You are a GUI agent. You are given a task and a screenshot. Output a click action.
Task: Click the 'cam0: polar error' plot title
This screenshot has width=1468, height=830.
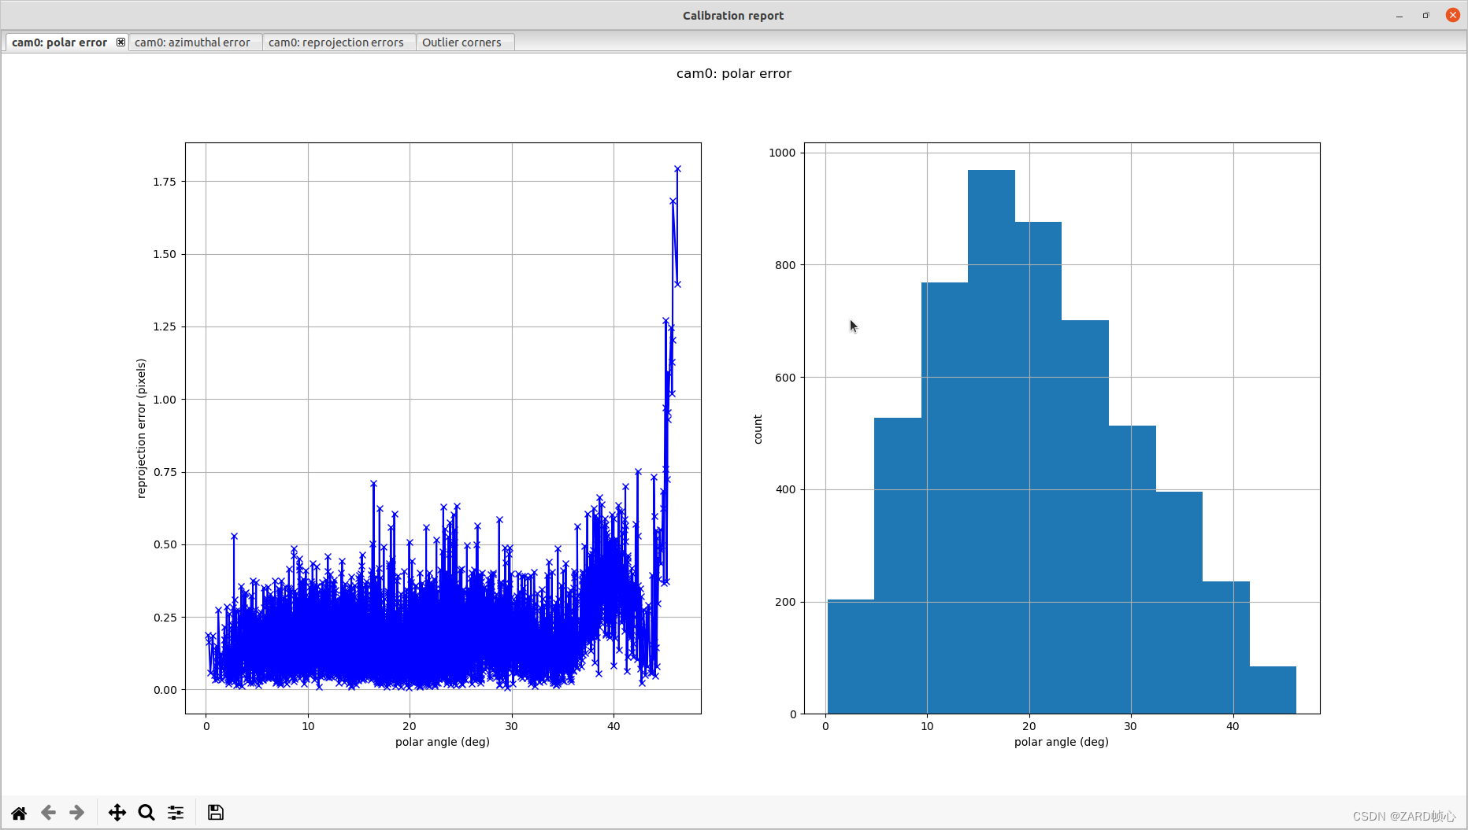coord(734,73)
